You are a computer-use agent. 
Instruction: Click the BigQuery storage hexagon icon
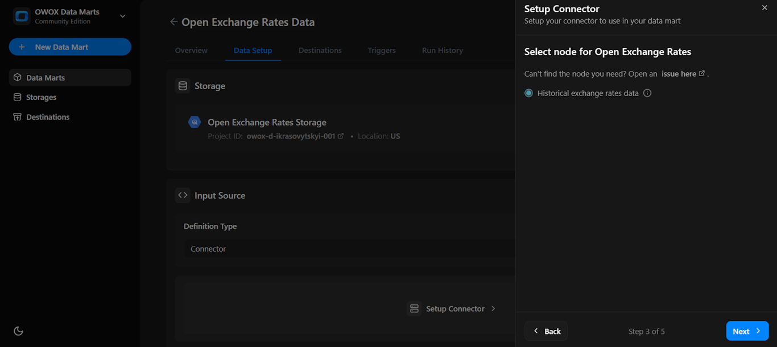click(x=195, y=122)
